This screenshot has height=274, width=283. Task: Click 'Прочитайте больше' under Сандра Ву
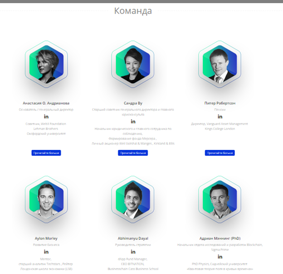133,153
